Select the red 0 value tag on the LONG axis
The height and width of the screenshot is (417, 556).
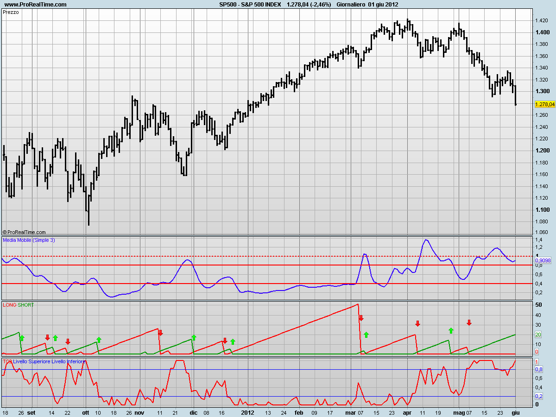point(537,352)
